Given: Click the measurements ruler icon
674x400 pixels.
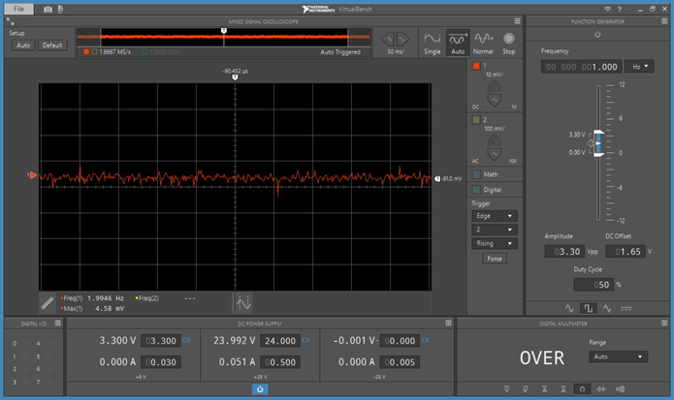Looking at the screenshot, I should point(48,302).
